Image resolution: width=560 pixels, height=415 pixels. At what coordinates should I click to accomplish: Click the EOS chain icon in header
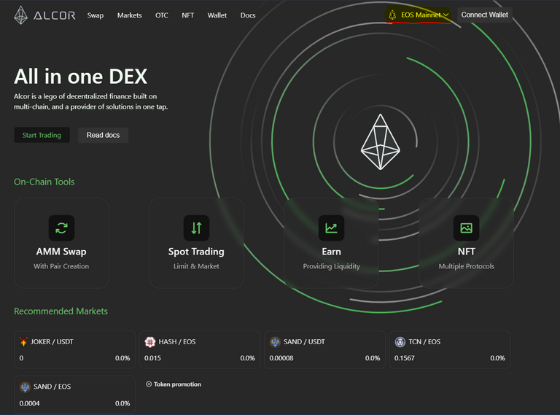click(x=392, y=15)
